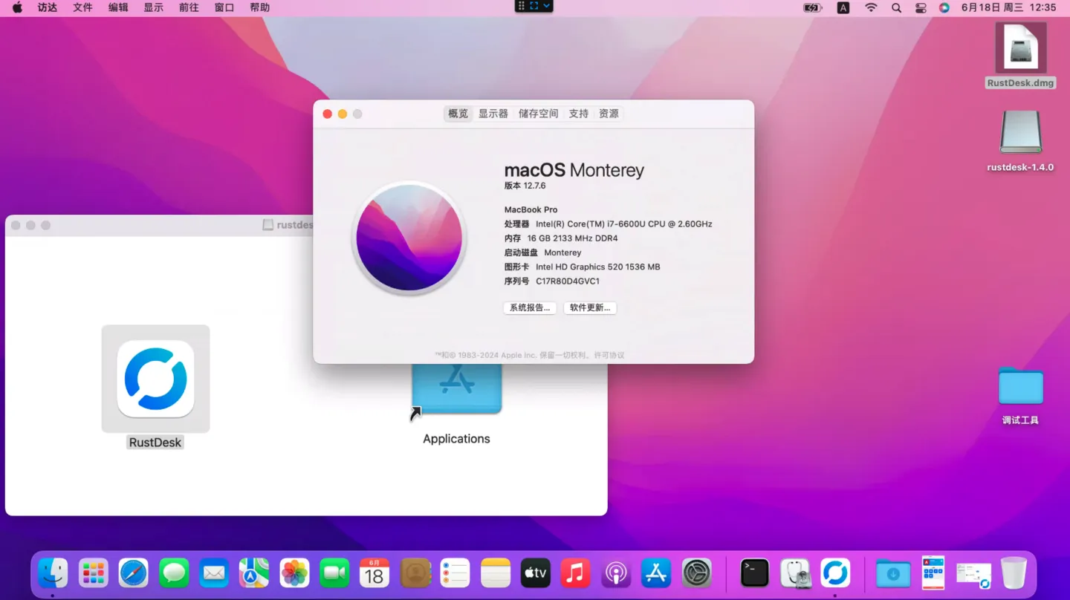Switch to the 储存空间 tab
1070x600 pixels.
(538, 114)
